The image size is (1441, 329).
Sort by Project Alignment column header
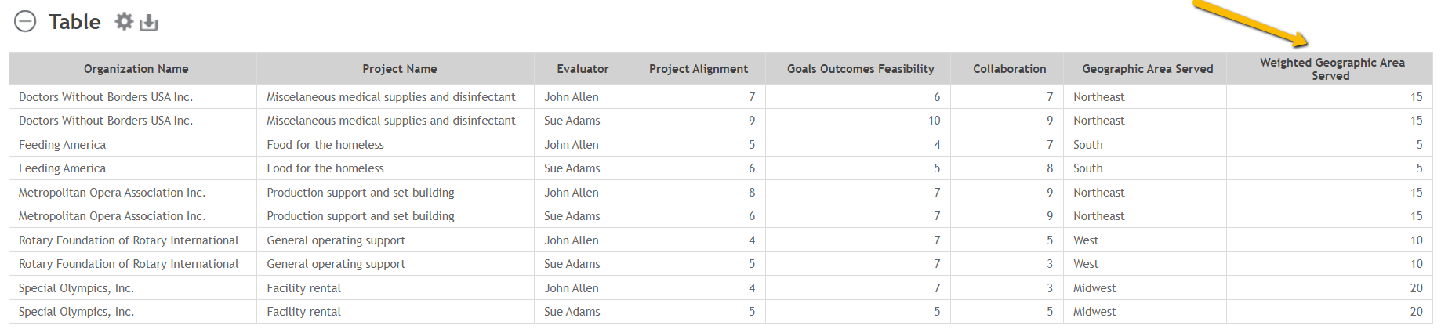[x=699, y=69]
